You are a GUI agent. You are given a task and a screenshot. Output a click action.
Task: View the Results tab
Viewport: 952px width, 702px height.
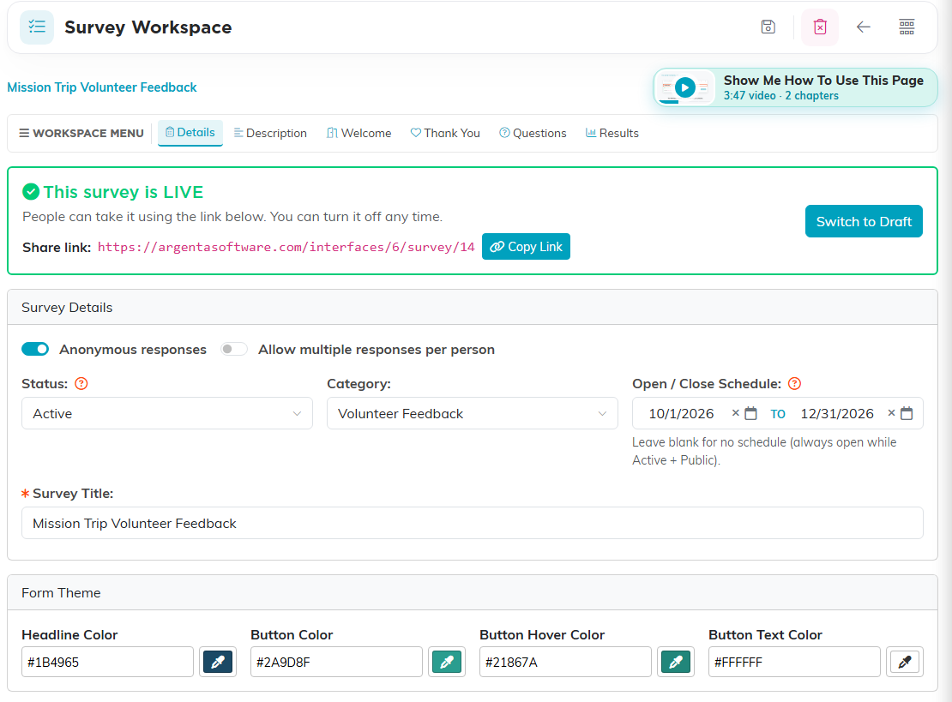612,133
